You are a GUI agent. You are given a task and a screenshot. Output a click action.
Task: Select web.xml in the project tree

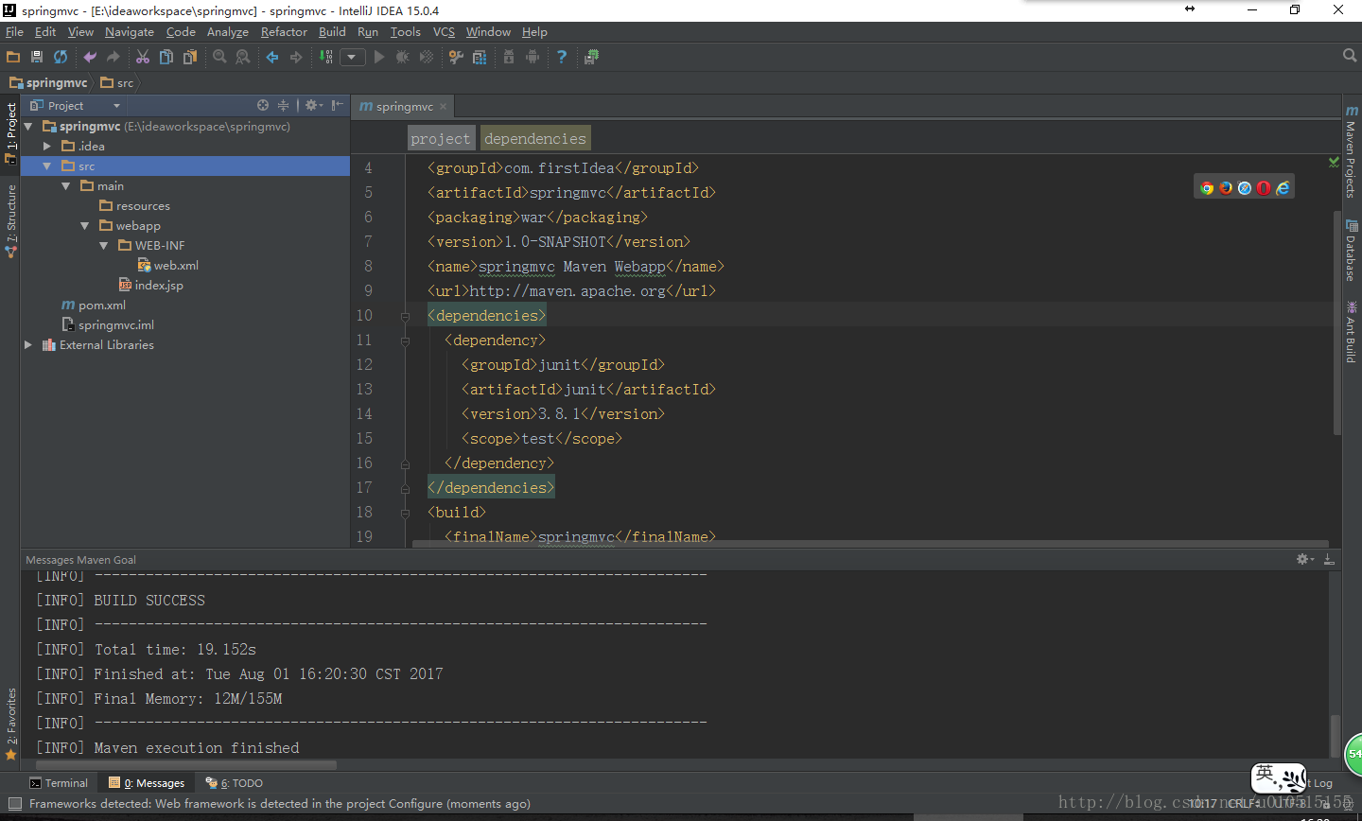[167, 265]
